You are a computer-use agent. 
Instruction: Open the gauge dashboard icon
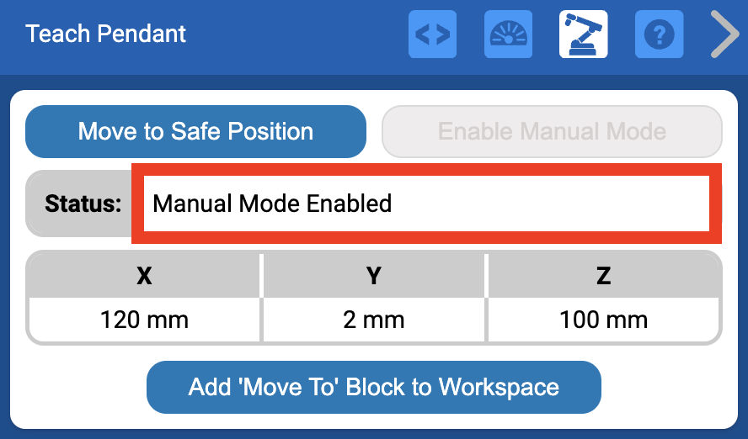pyautogui.click(x=508, y=34)
